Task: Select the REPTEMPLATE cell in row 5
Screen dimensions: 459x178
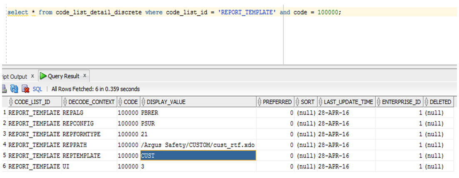Action: [89, 156]
